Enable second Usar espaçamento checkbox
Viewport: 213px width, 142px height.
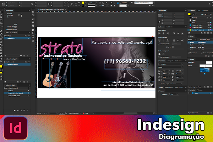[159, 57]
